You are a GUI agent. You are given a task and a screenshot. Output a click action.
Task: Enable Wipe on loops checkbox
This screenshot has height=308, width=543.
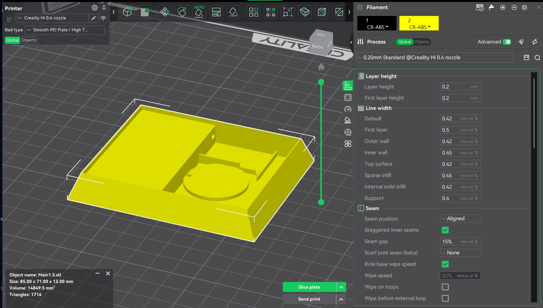click(445, 287)
